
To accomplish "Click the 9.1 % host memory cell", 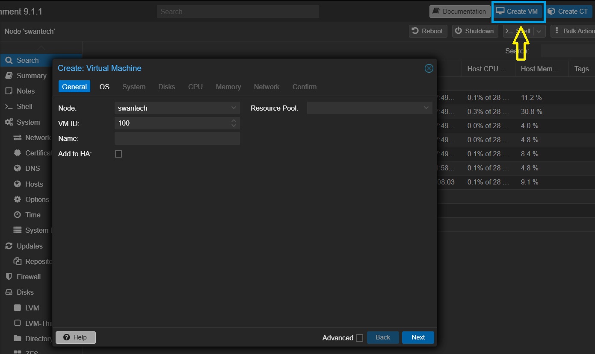I will pyautogui.click(x=530, y=182).
